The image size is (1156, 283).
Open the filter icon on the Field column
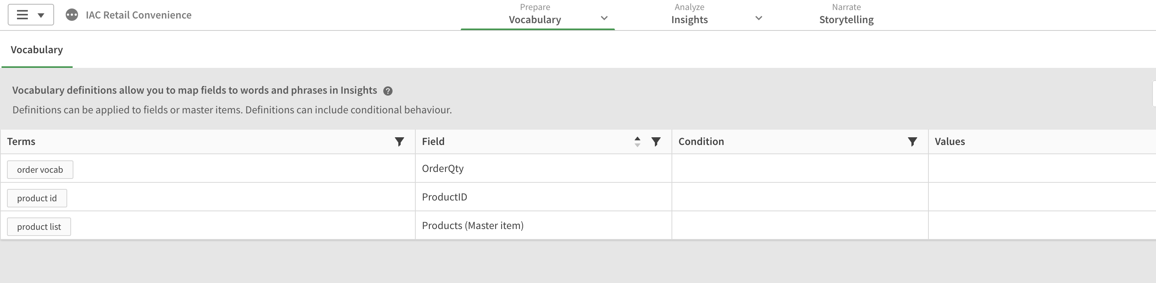tap(656, 141)
